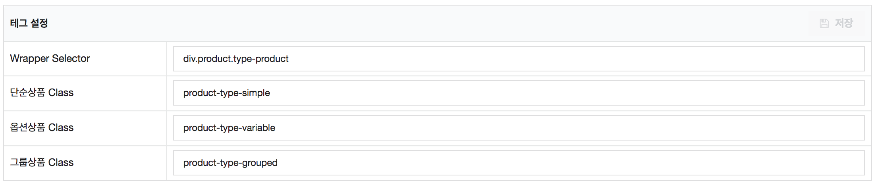Select the word 옵션상품 in the label column

pos(27,127)
